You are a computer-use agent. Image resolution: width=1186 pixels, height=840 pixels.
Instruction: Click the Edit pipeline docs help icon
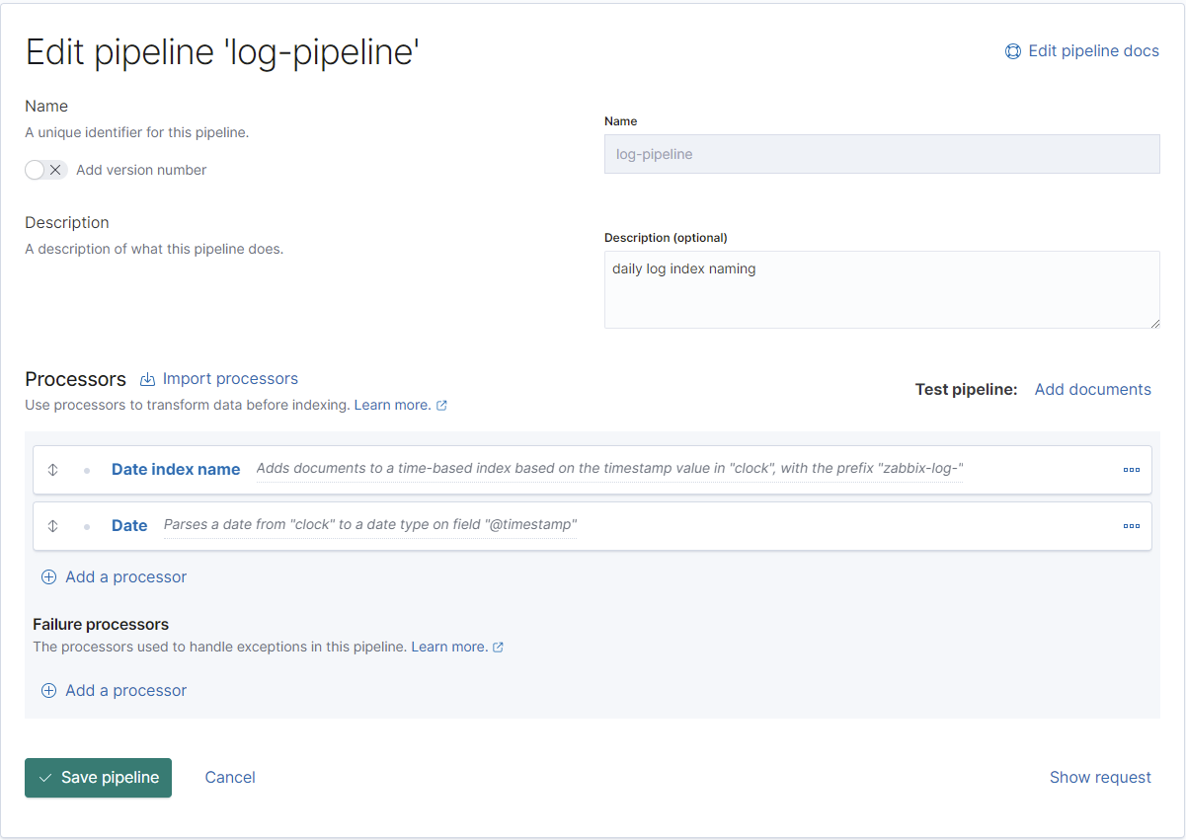click(1012, 51)
